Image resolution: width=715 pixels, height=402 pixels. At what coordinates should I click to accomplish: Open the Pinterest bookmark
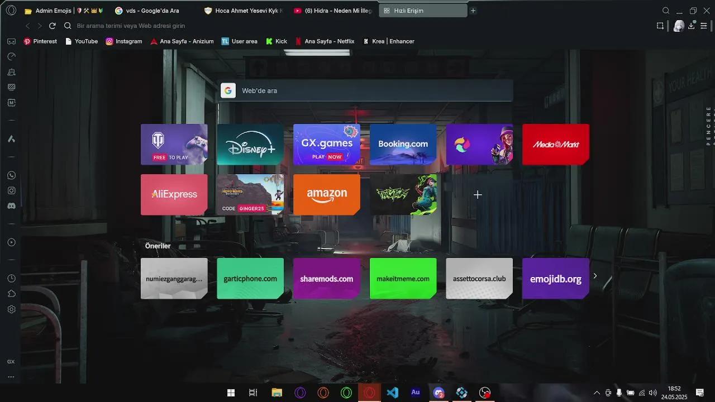tap(40, 41)
